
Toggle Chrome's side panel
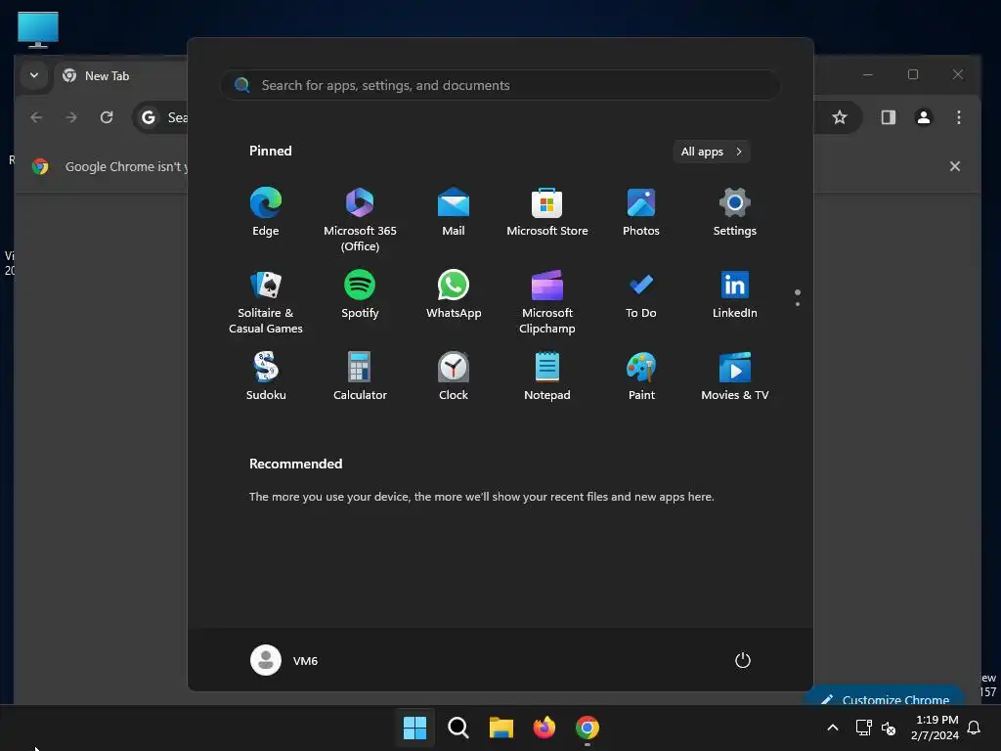click(x=888, y=117)
